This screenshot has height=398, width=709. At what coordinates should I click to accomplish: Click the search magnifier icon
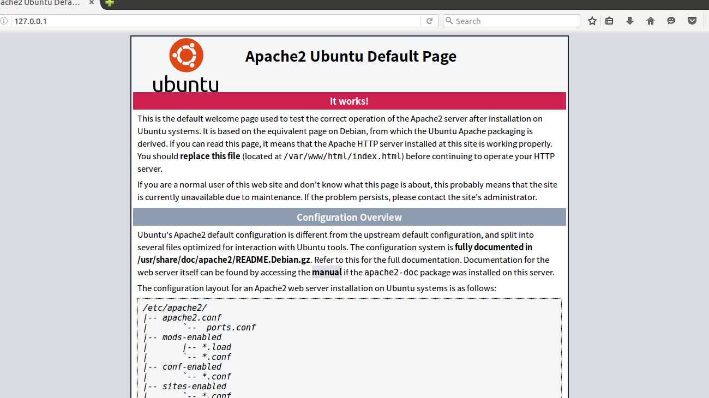tap(449, 21)
